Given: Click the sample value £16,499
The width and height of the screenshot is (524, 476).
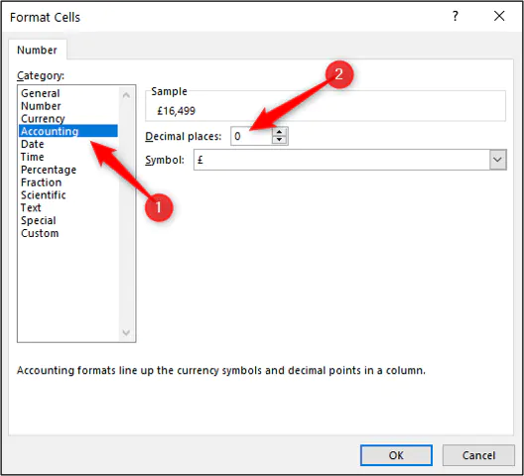Looking at the screenshot, I should click(176, 110).
